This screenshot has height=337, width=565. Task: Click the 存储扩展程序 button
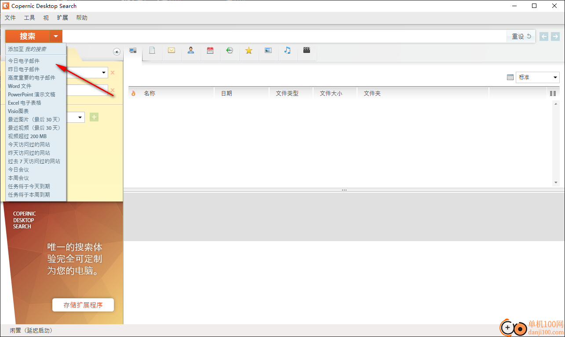click(x=83, y=305)
